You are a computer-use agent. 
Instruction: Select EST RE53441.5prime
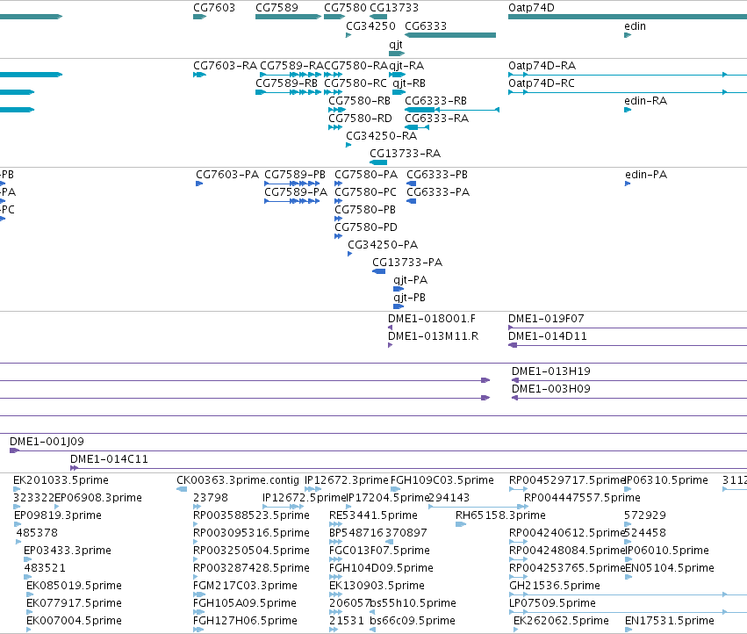(x=373, y=515)
